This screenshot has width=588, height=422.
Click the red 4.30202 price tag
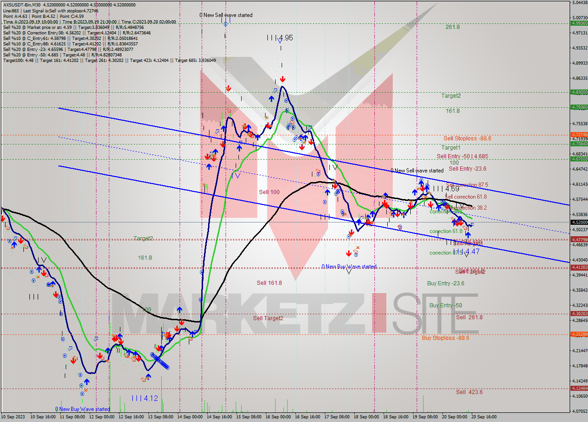[579, 313]
